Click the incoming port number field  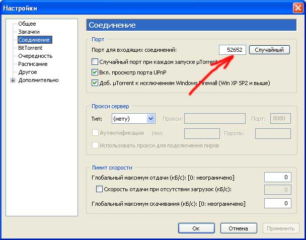point(233,50)
